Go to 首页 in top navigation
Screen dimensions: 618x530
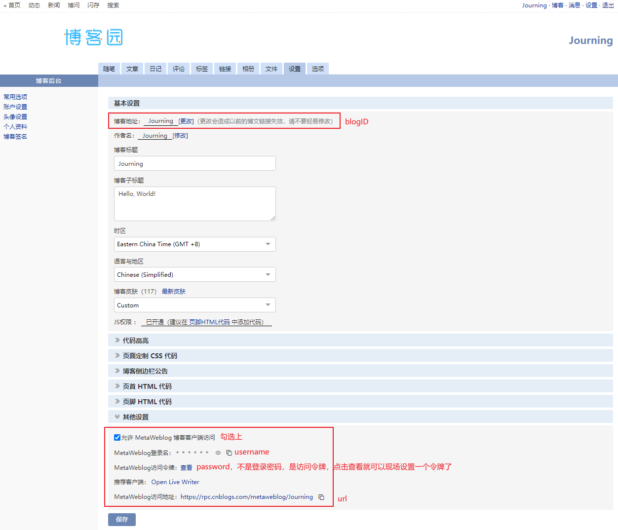pos(12,5)
